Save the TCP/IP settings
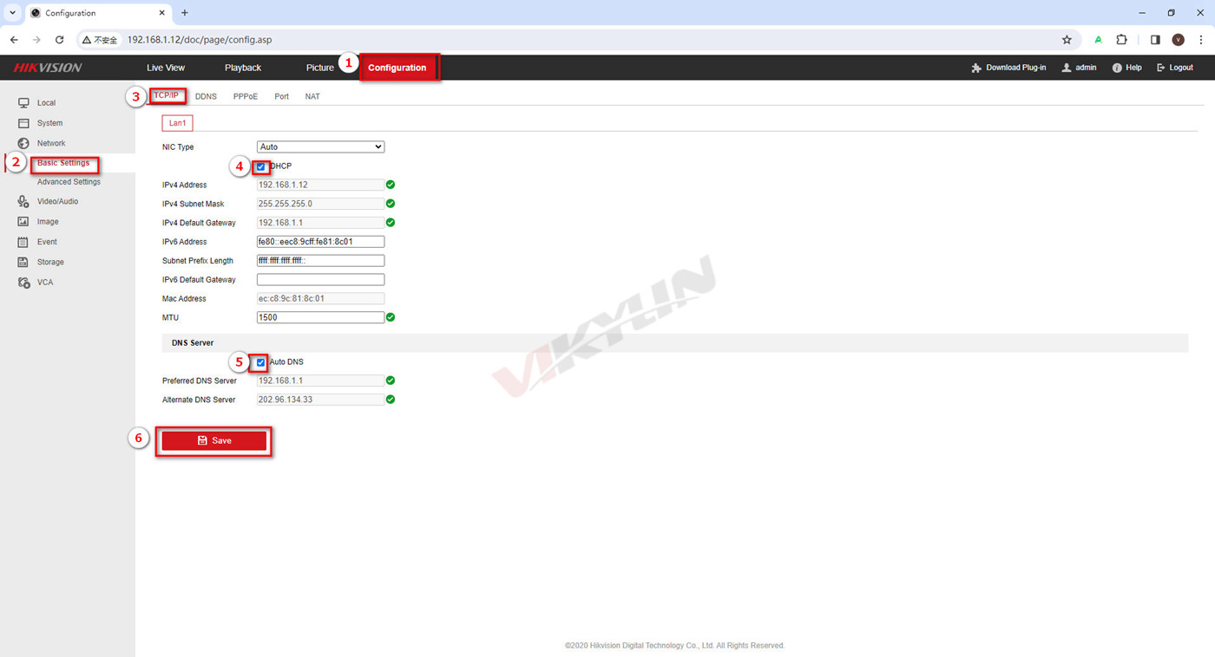 (213, 440)
